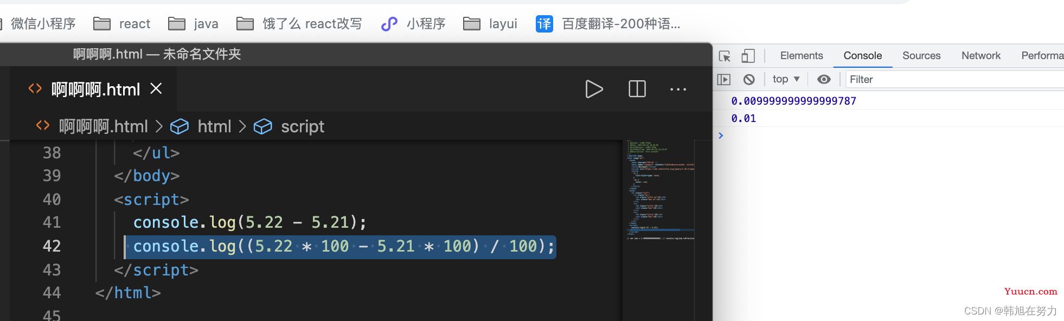Switch to the Performance tab
Image resolution: width=1064 pixels, height=321 pixels.
[1042, 56]
